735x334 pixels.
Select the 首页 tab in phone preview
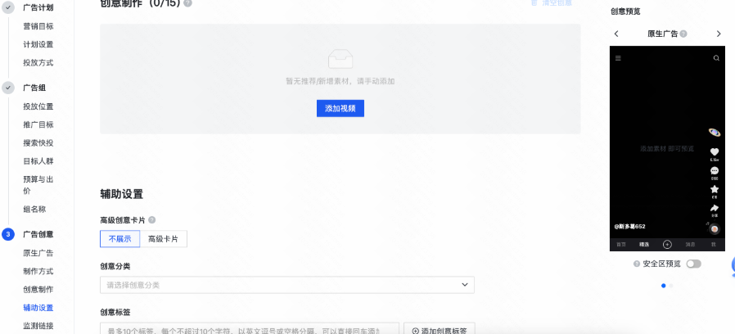click(x=621, y=245)
